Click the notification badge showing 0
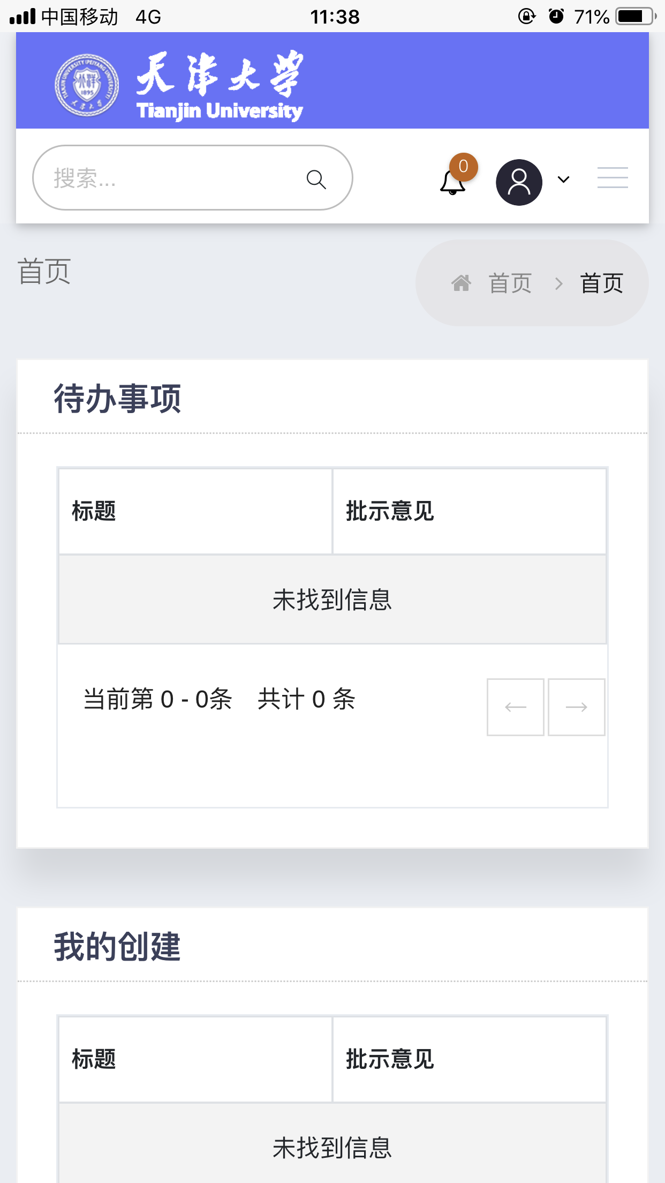Image resolution: width=665 pixels, height=1183 pixels. pyautogui.click(x=464, y=167)
